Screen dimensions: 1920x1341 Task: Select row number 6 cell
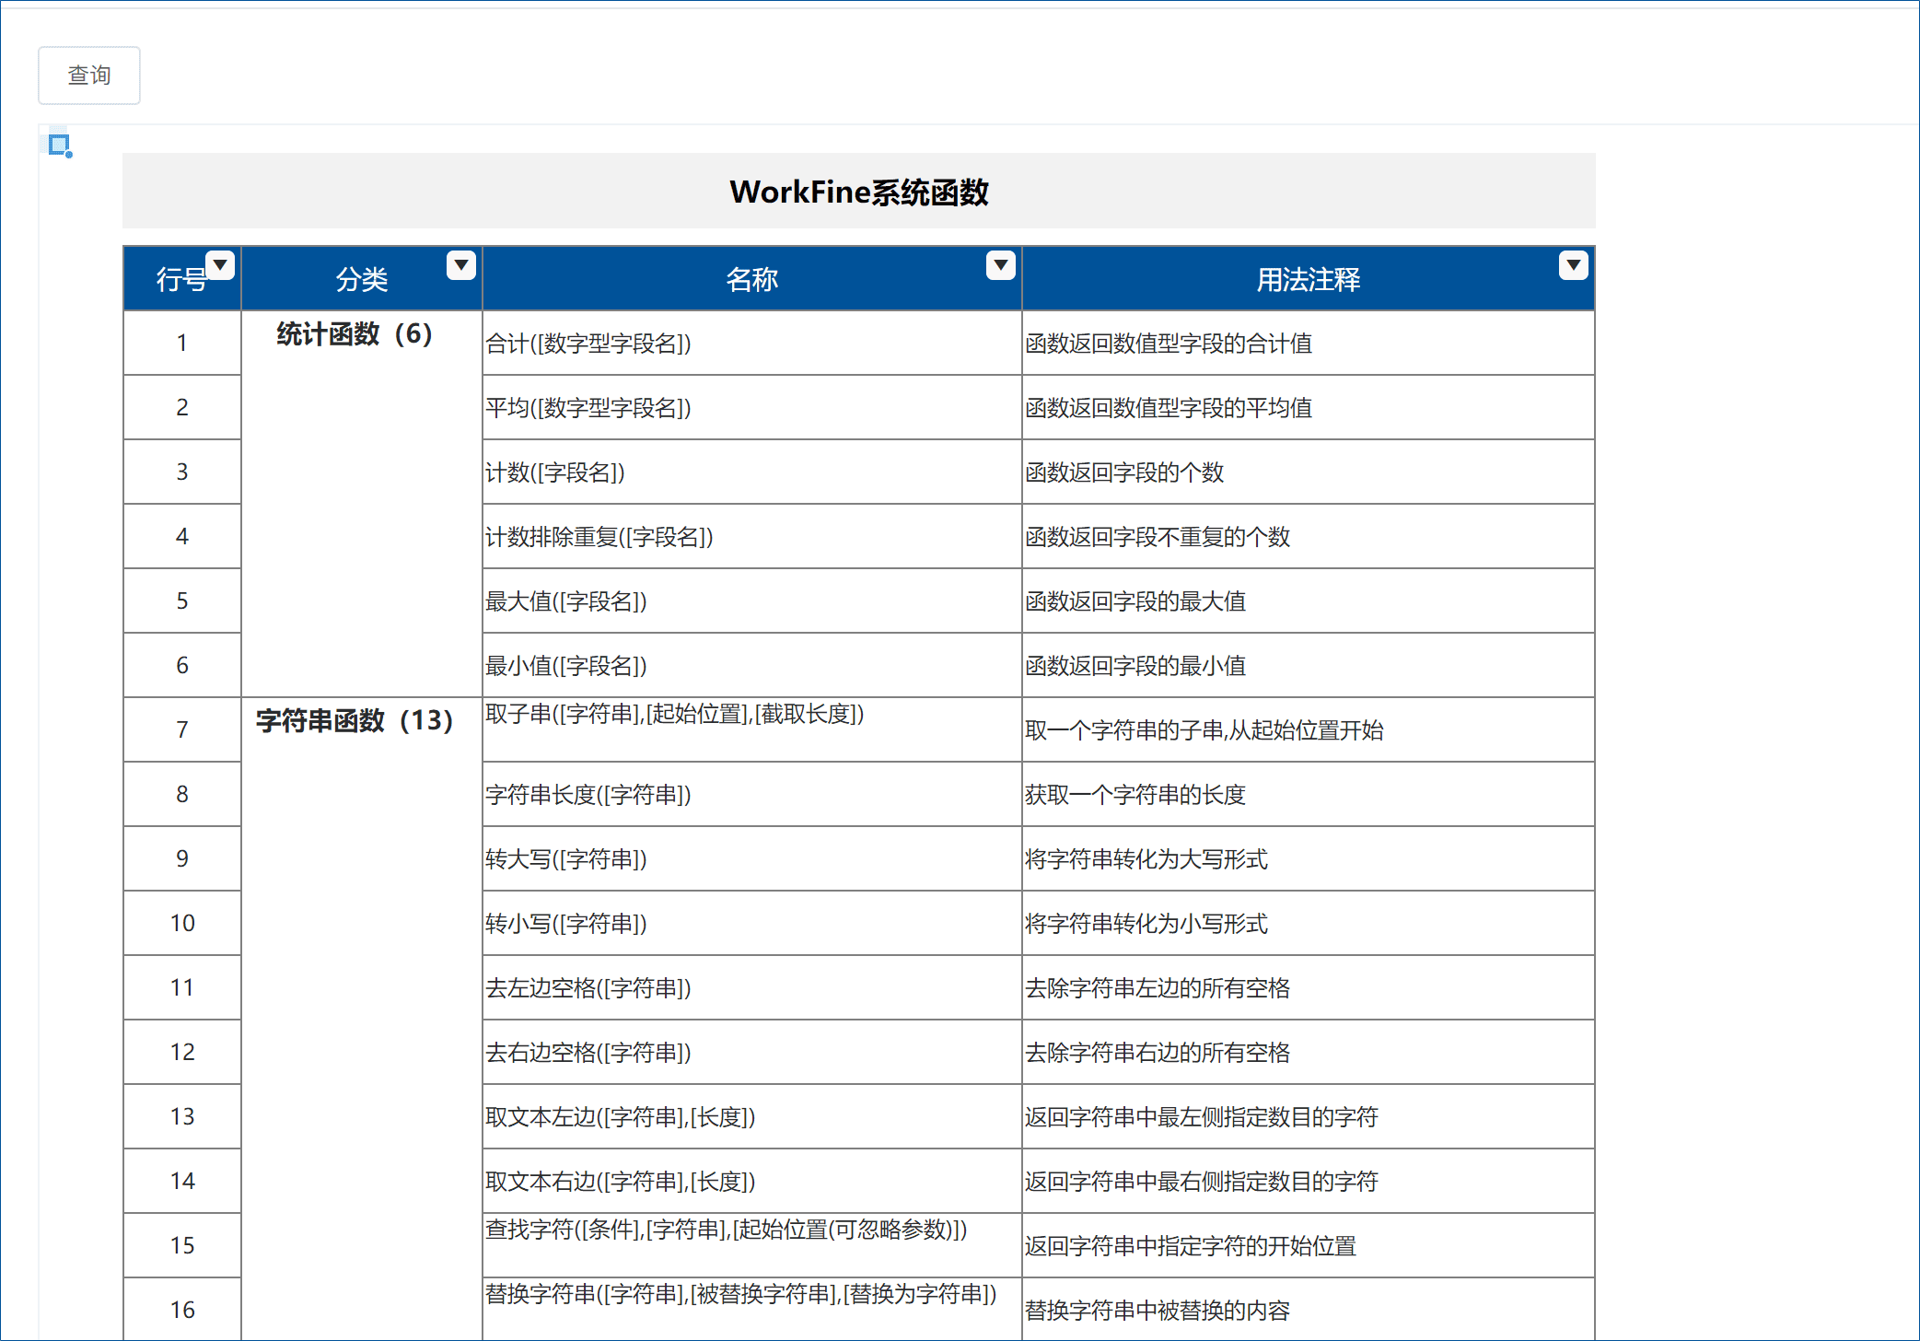[x=182, y=666]
